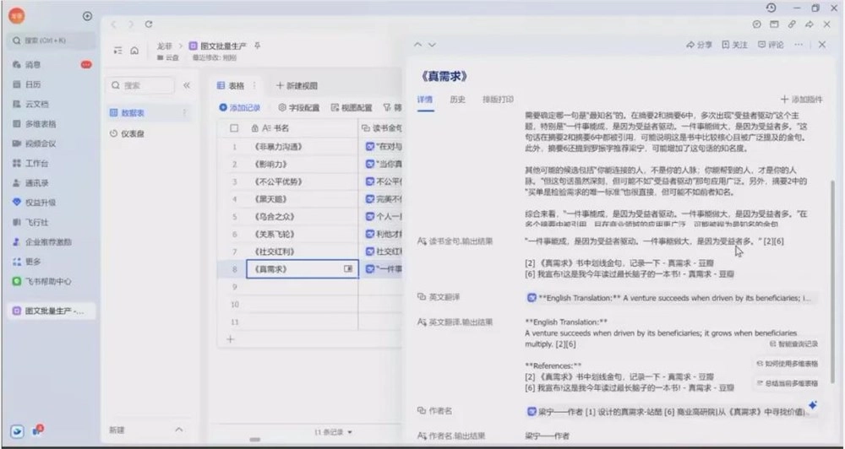The height and width of the screenshot is (449, 845).
Task: Switch to the 排版打印 tab
Action: point(498,100)
